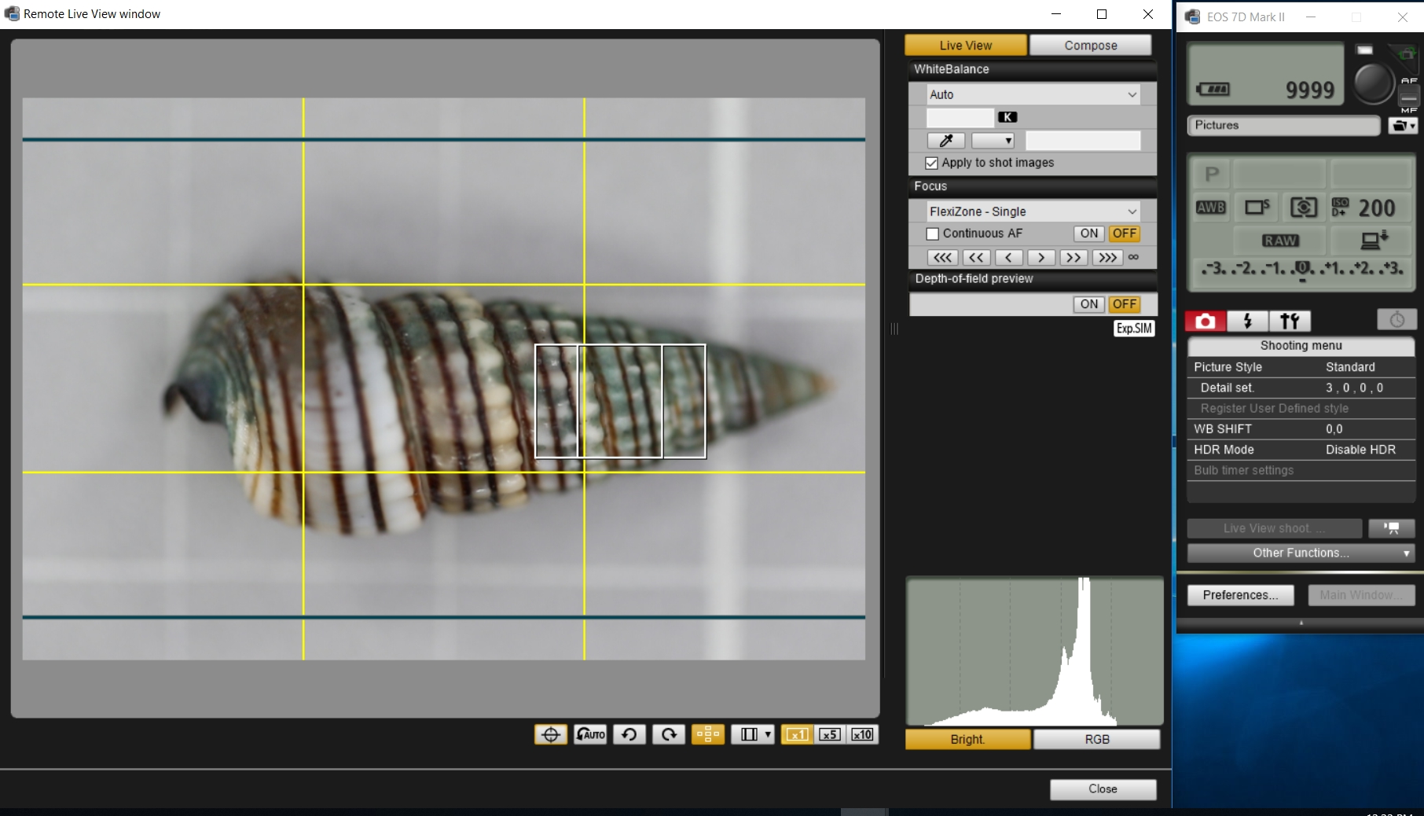
Task: Switch to the Compose tab
Action: click(1090, 46)
